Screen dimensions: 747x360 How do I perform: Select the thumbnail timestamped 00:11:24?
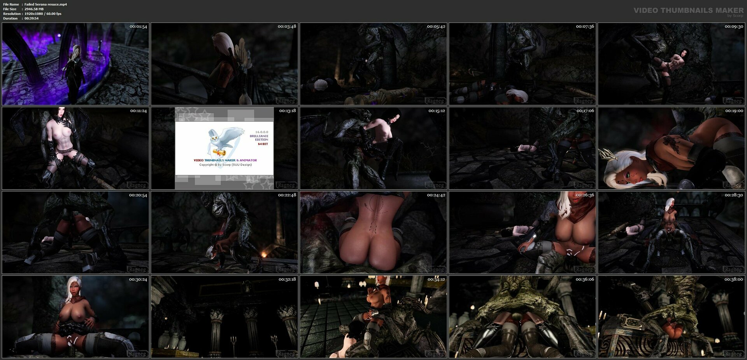point(75,148)
